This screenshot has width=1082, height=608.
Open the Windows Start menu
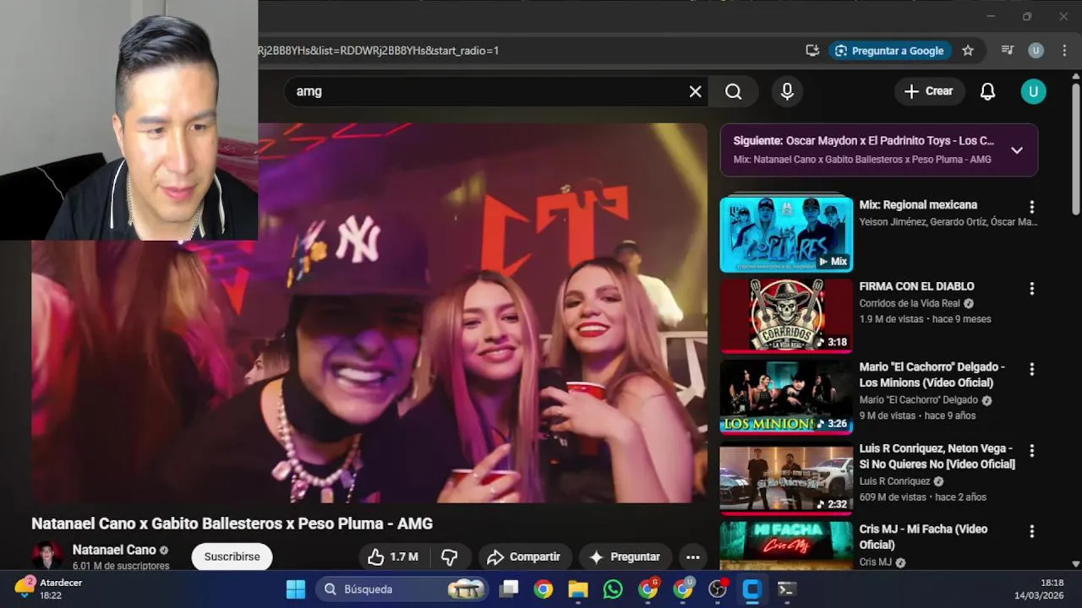(295, 589)
